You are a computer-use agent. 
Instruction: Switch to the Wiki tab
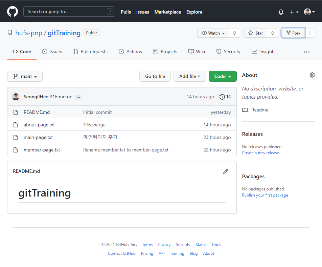tap(197, 52)
